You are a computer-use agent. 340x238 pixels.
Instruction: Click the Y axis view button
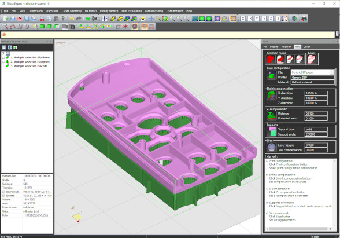coord(257,19)
